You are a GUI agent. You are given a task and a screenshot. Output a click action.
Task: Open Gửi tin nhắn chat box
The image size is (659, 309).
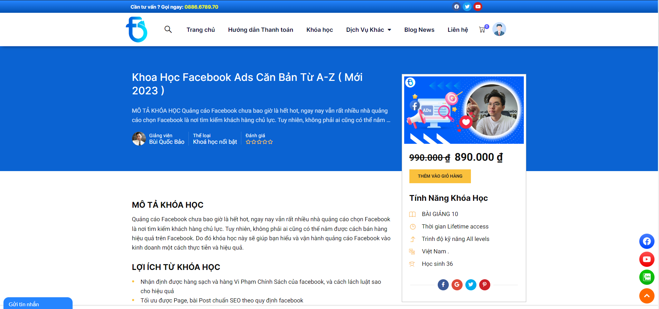coord(38,303)
